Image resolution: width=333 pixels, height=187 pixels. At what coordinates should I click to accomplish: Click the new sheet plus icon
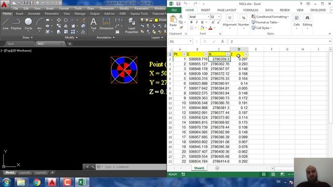pyautogui.click(x=217, y=168)
